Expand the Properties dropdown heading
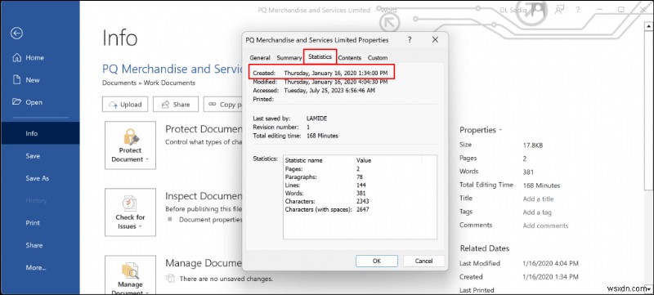 point(481,130)
